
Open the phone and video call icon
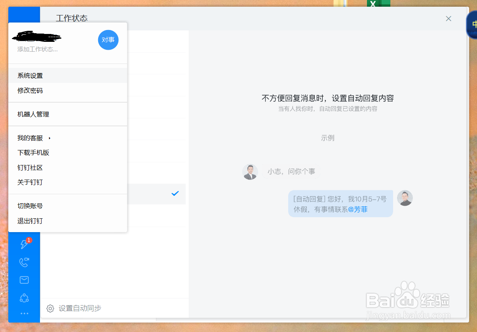[24, 262]
